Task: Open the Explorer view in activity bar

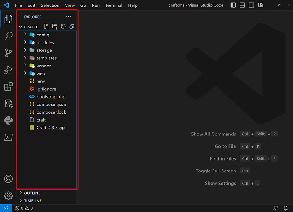Action: [x=8, y=19]
